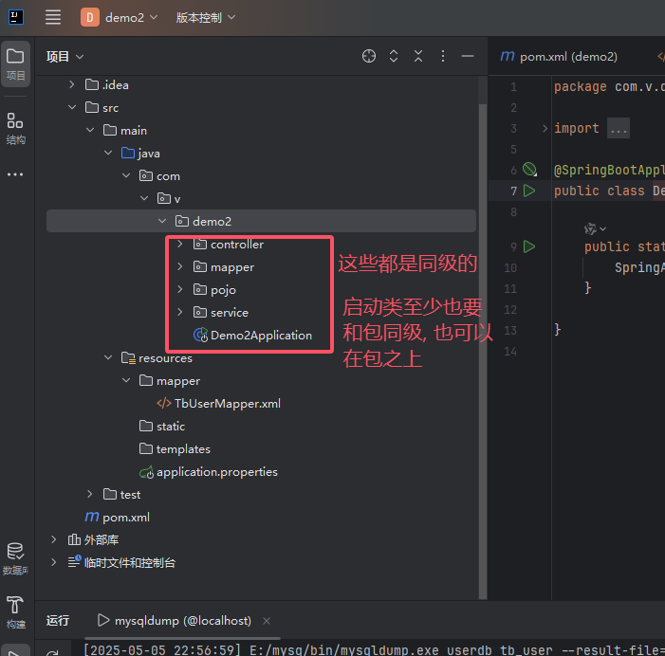Click the bean gutter icon on line 6
Screen dimensions: 665x656
(x=529, y=170)
